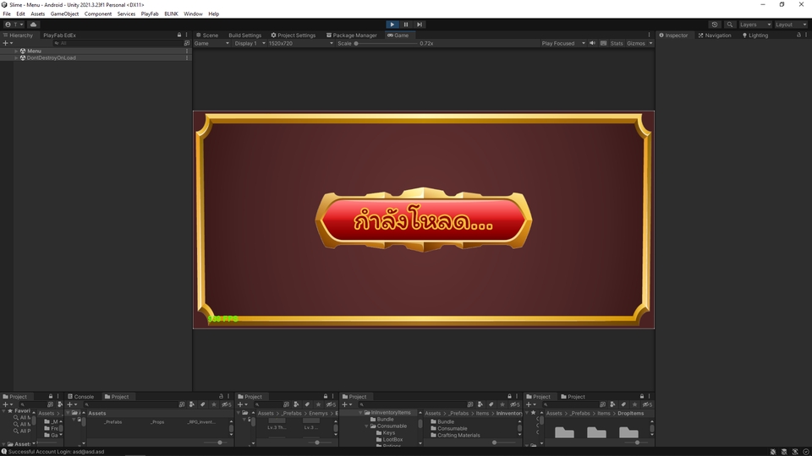This screenshot has width=812, height=456.
Task: Adjust icon size slider in DropItems panel
Action: 637,442
